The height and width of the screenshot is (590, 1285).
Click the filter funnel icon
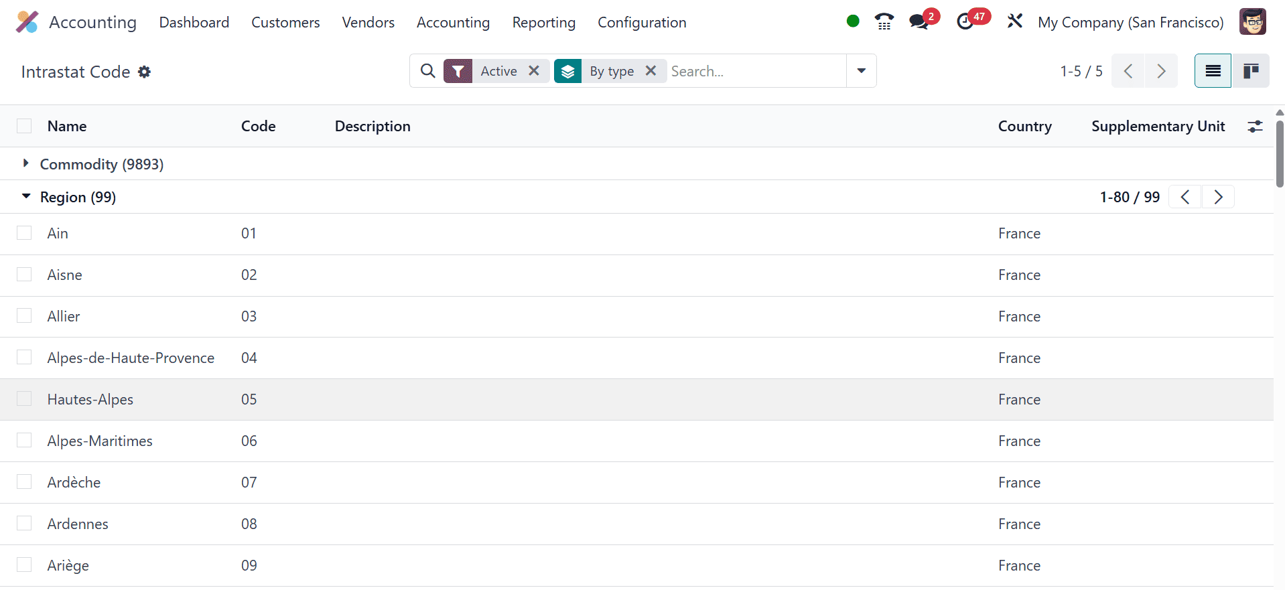click(x=458, y=71)
